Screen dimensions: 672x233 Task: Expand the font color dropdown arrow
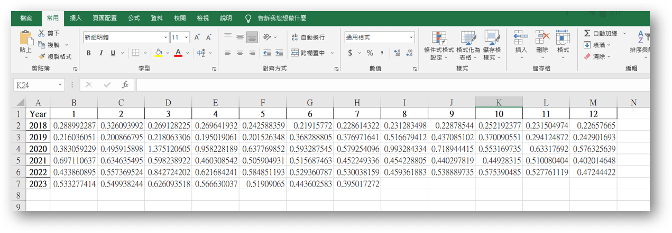pyautogui.click(x=187, y=53)
